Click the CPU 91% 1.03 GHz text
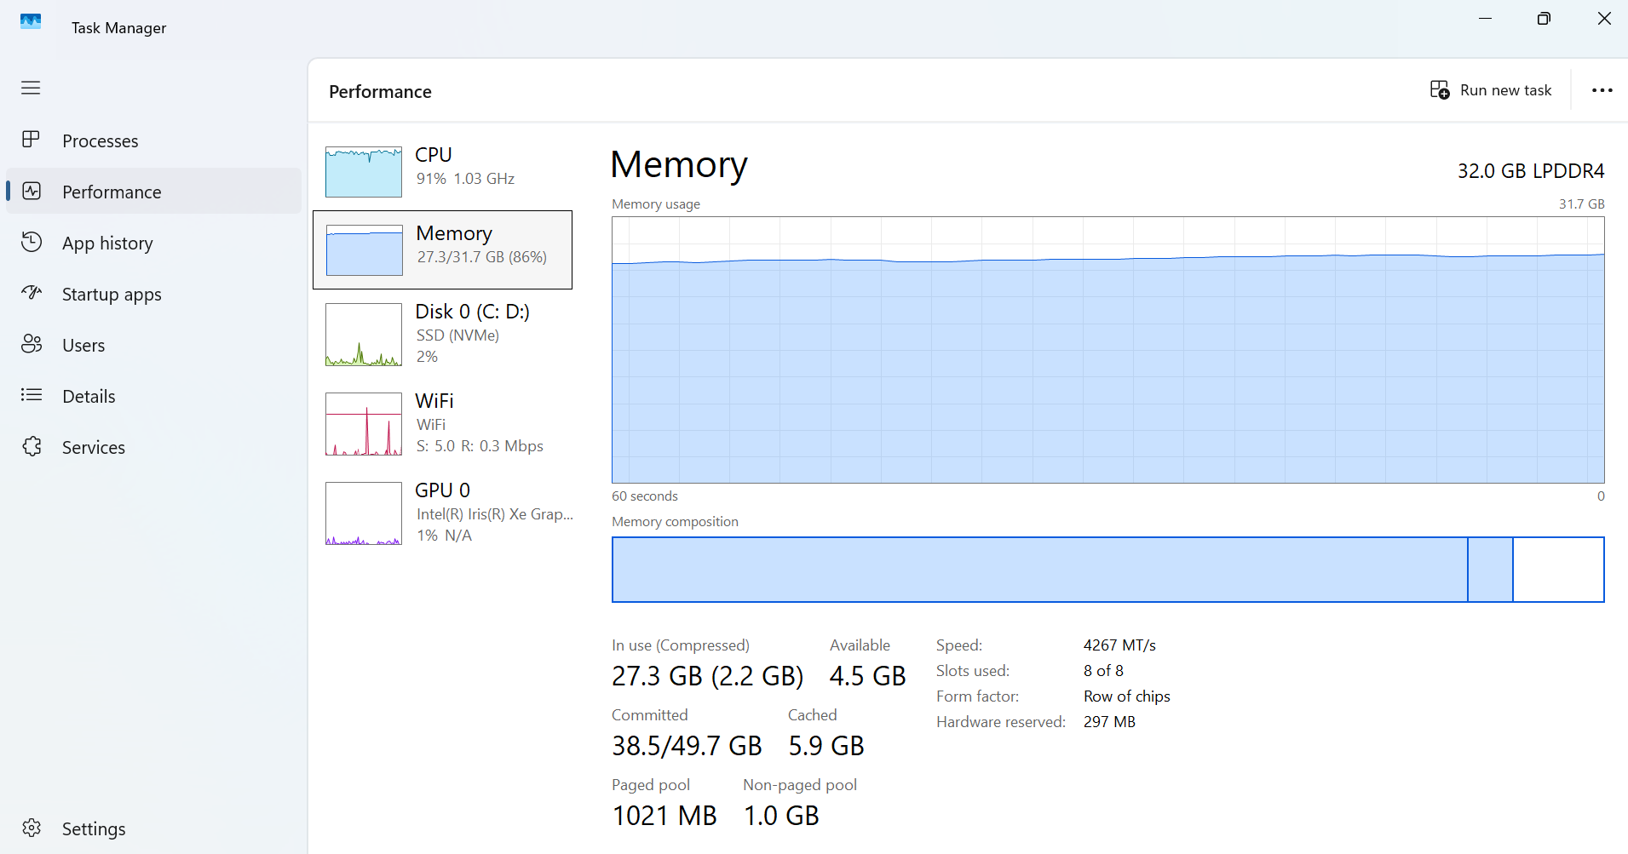This screenshot has width=1628, height=854. click(465, 179)
